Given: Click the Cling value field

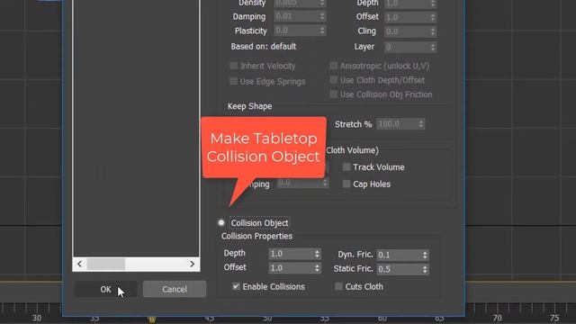Looking at the screenshot, I should coord(407,31).
